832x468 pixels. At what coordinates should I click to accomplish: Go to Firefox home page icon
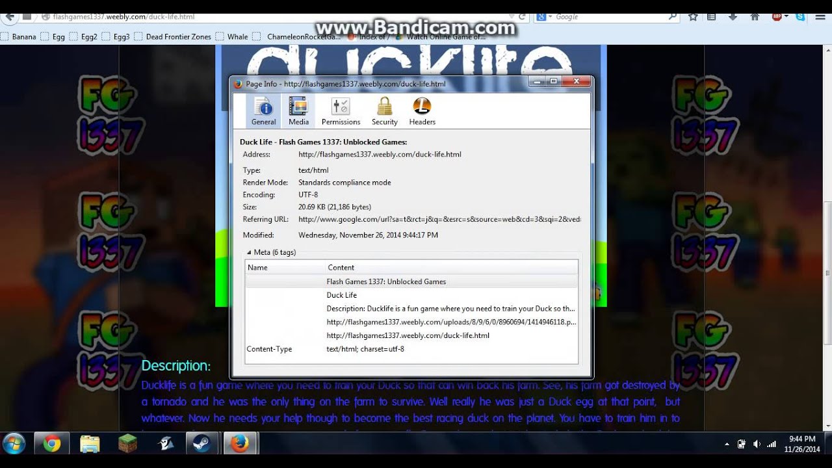pyautogui.click(x=755, y=17)
